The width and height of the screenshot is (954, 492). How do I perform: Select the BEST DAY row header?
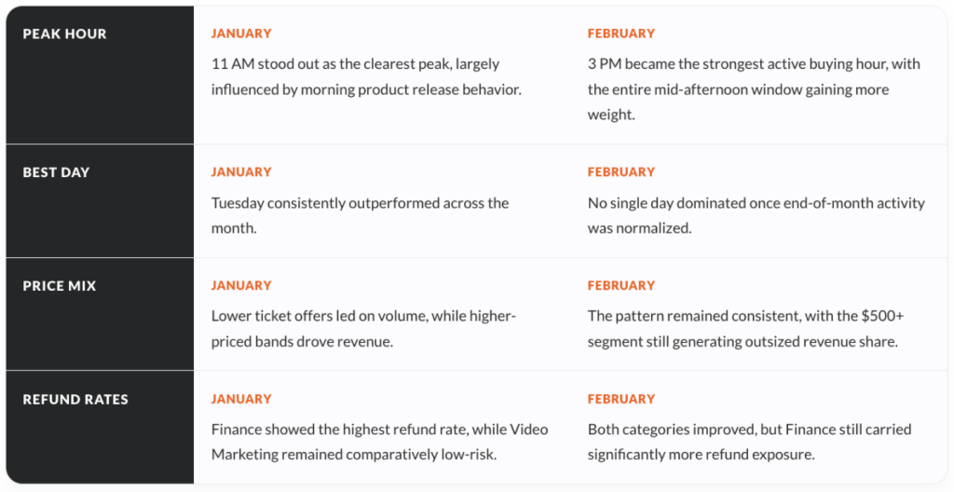point(56,172)
